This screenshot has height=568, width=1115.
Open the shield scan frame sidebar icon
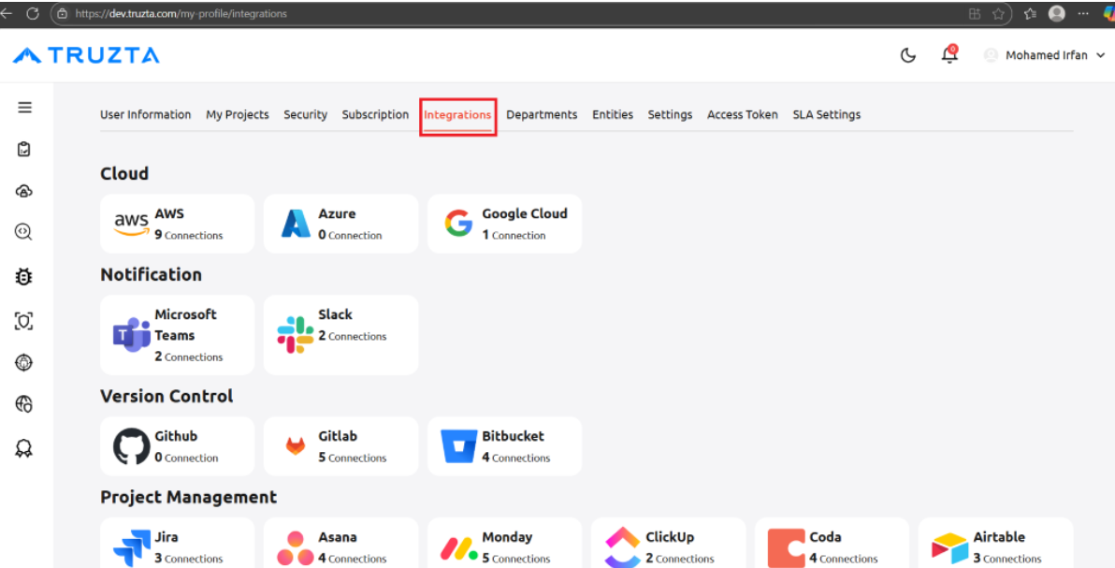click(23, 321)
